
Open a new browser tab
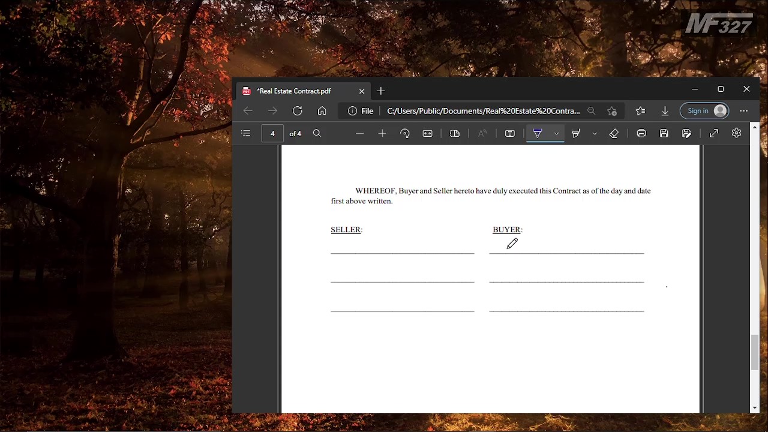tap(381, 91)
